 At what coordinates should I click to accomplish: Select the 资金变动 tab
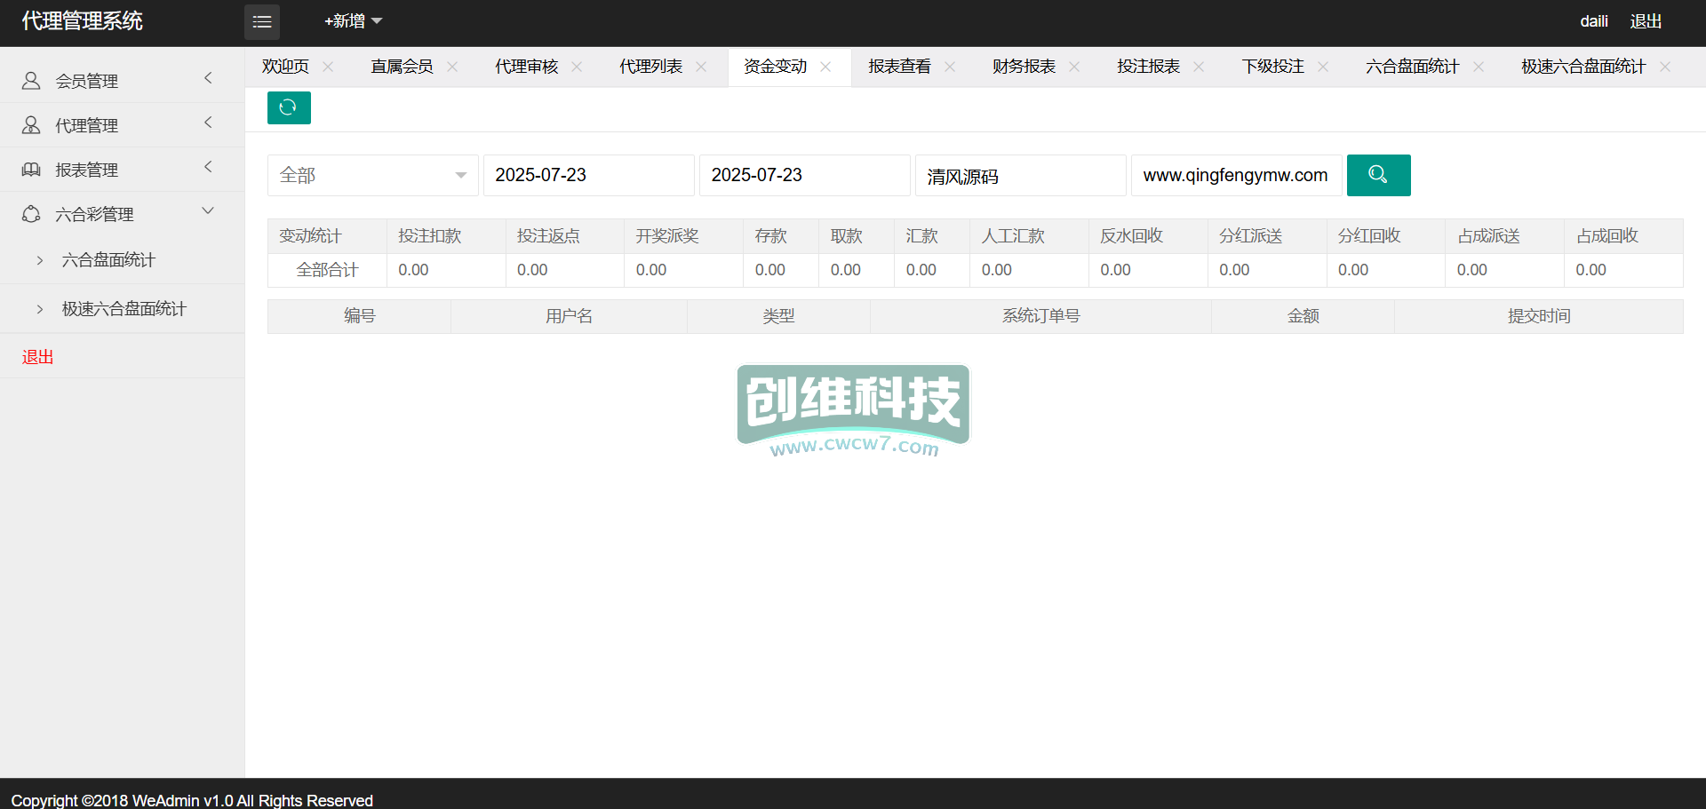(x=775, y=67)
